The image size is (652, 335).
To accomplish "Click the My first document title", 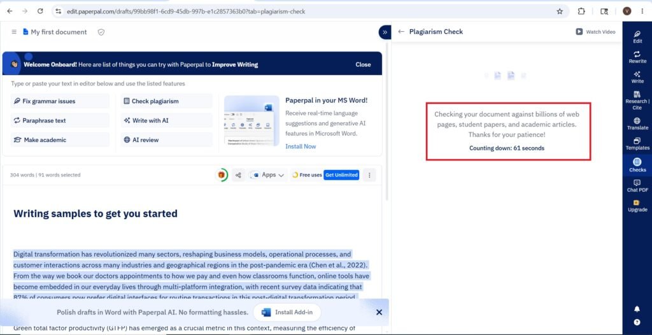I will pos(59,32).
